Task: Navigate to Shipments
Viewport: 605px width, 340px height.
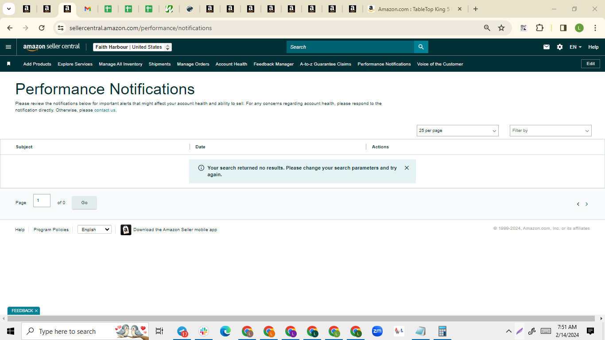Action: pyautogui.click(x=159, y=64)
